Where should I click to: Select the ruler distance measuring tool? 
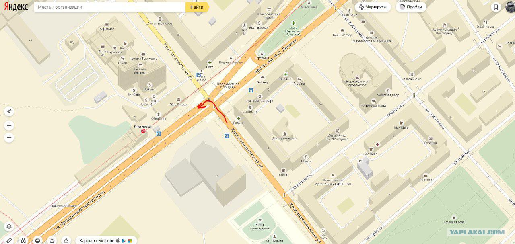[9, 240]
